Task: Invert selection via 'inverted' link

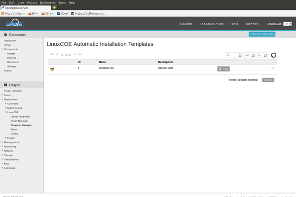Action: (x=253, y=80)
